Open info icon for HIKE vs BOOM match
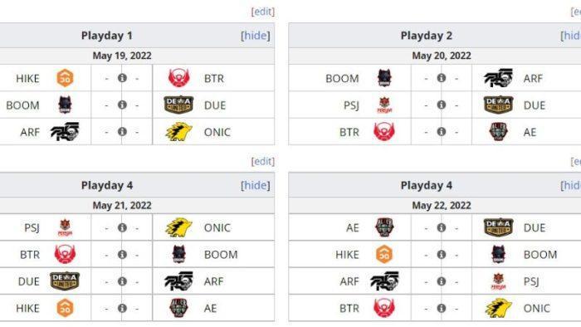581x327 pixels. [442, 255]
